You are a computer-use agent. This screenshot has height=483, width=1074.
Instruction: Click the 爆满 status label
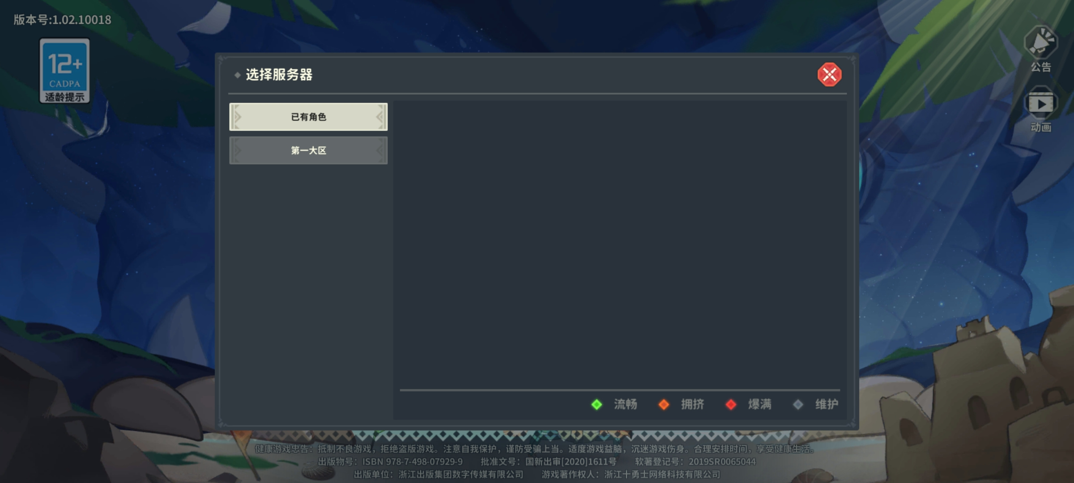click(760, 404)
